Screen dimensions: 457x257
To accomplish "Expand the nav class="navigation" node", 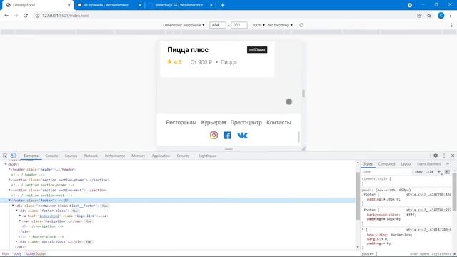I will 20,221.
